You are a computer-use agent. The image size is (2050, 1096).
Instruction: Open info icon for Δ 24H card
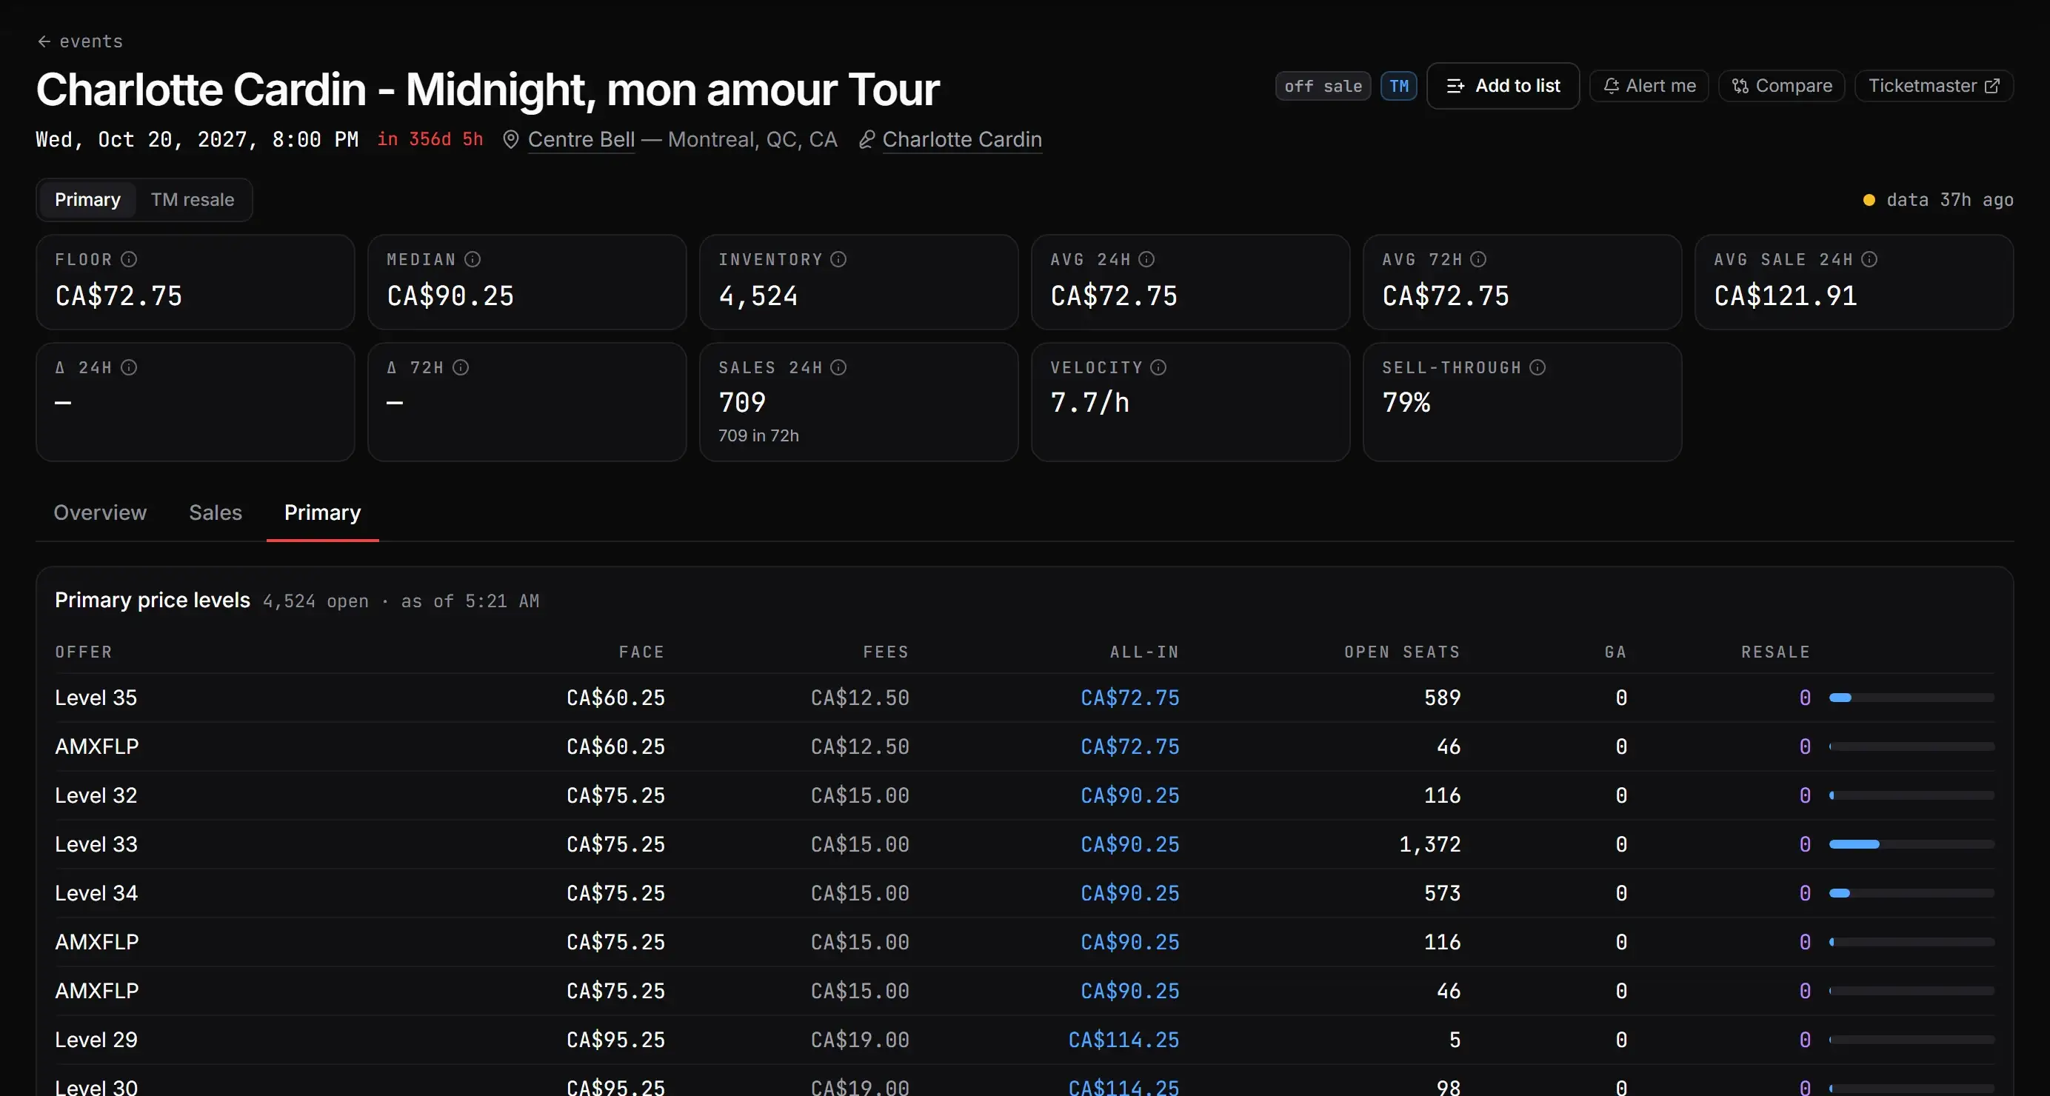pyautogui.click(x=129, y=368)
